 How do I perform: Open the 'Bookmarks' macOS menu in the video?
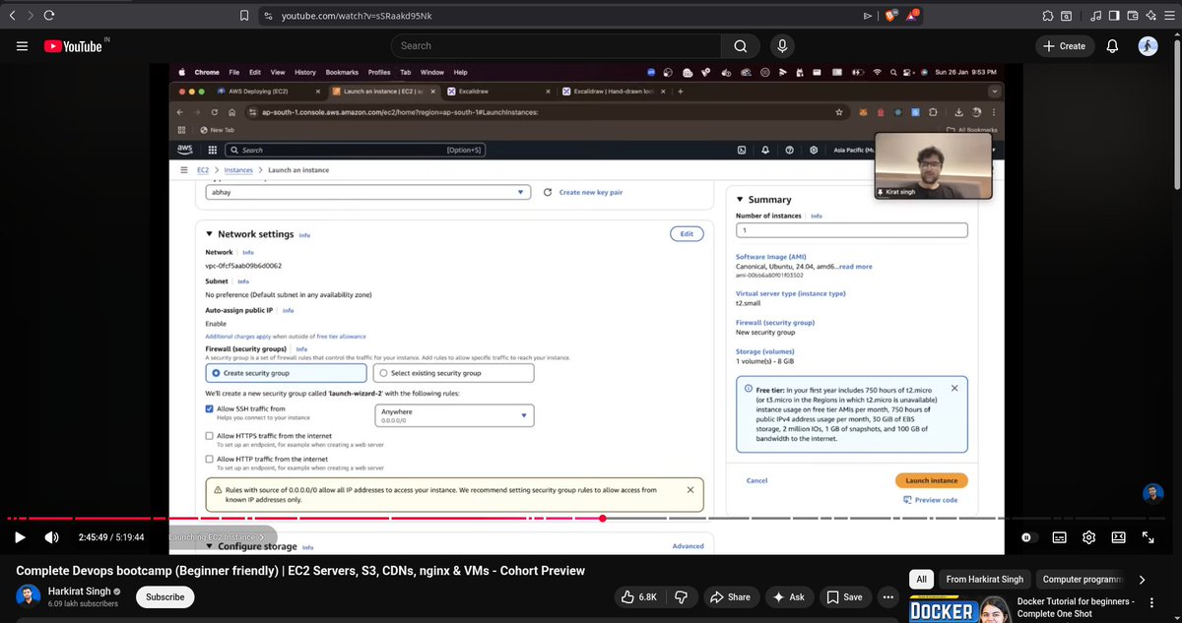click(x=342, y=72)
